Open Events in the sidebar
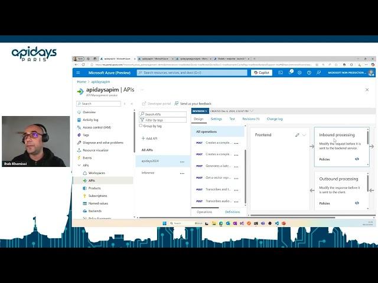The image size is (378, 283). tap(87, 158)
